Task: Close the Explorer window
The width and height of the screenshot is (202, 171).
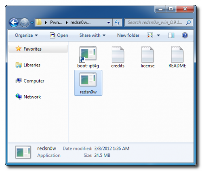Action: 185,9
